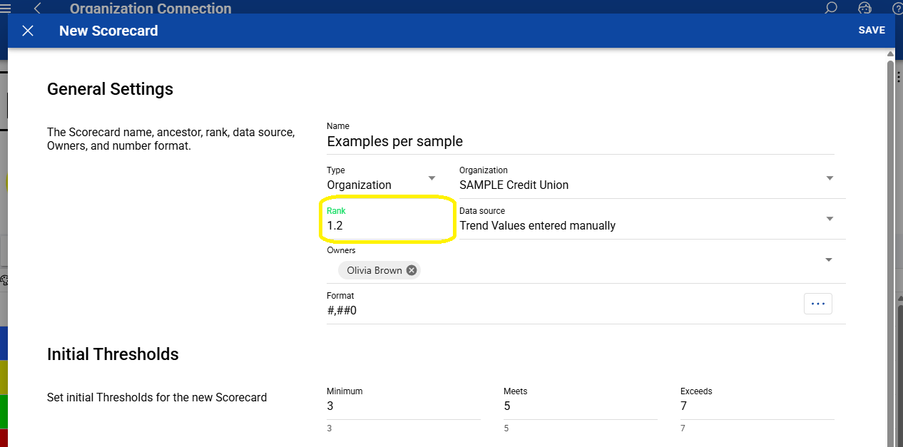Remove Olivia Brown owner chip
The height and width of the screenshot is (447, 903).
pyautogui.click(x=412, y=270)
